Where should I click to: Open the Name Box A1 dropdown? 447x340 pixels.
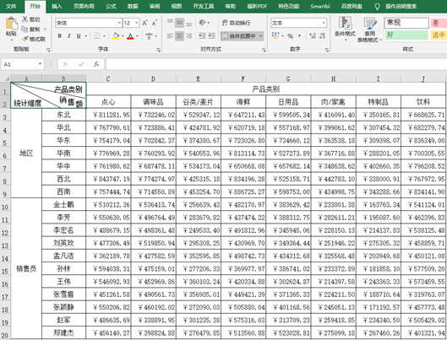40,64
